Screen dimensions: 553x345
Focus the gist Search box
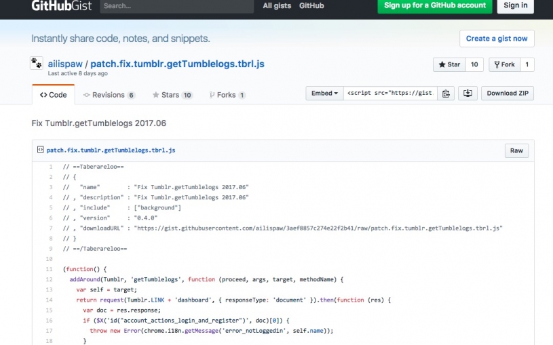176,6
